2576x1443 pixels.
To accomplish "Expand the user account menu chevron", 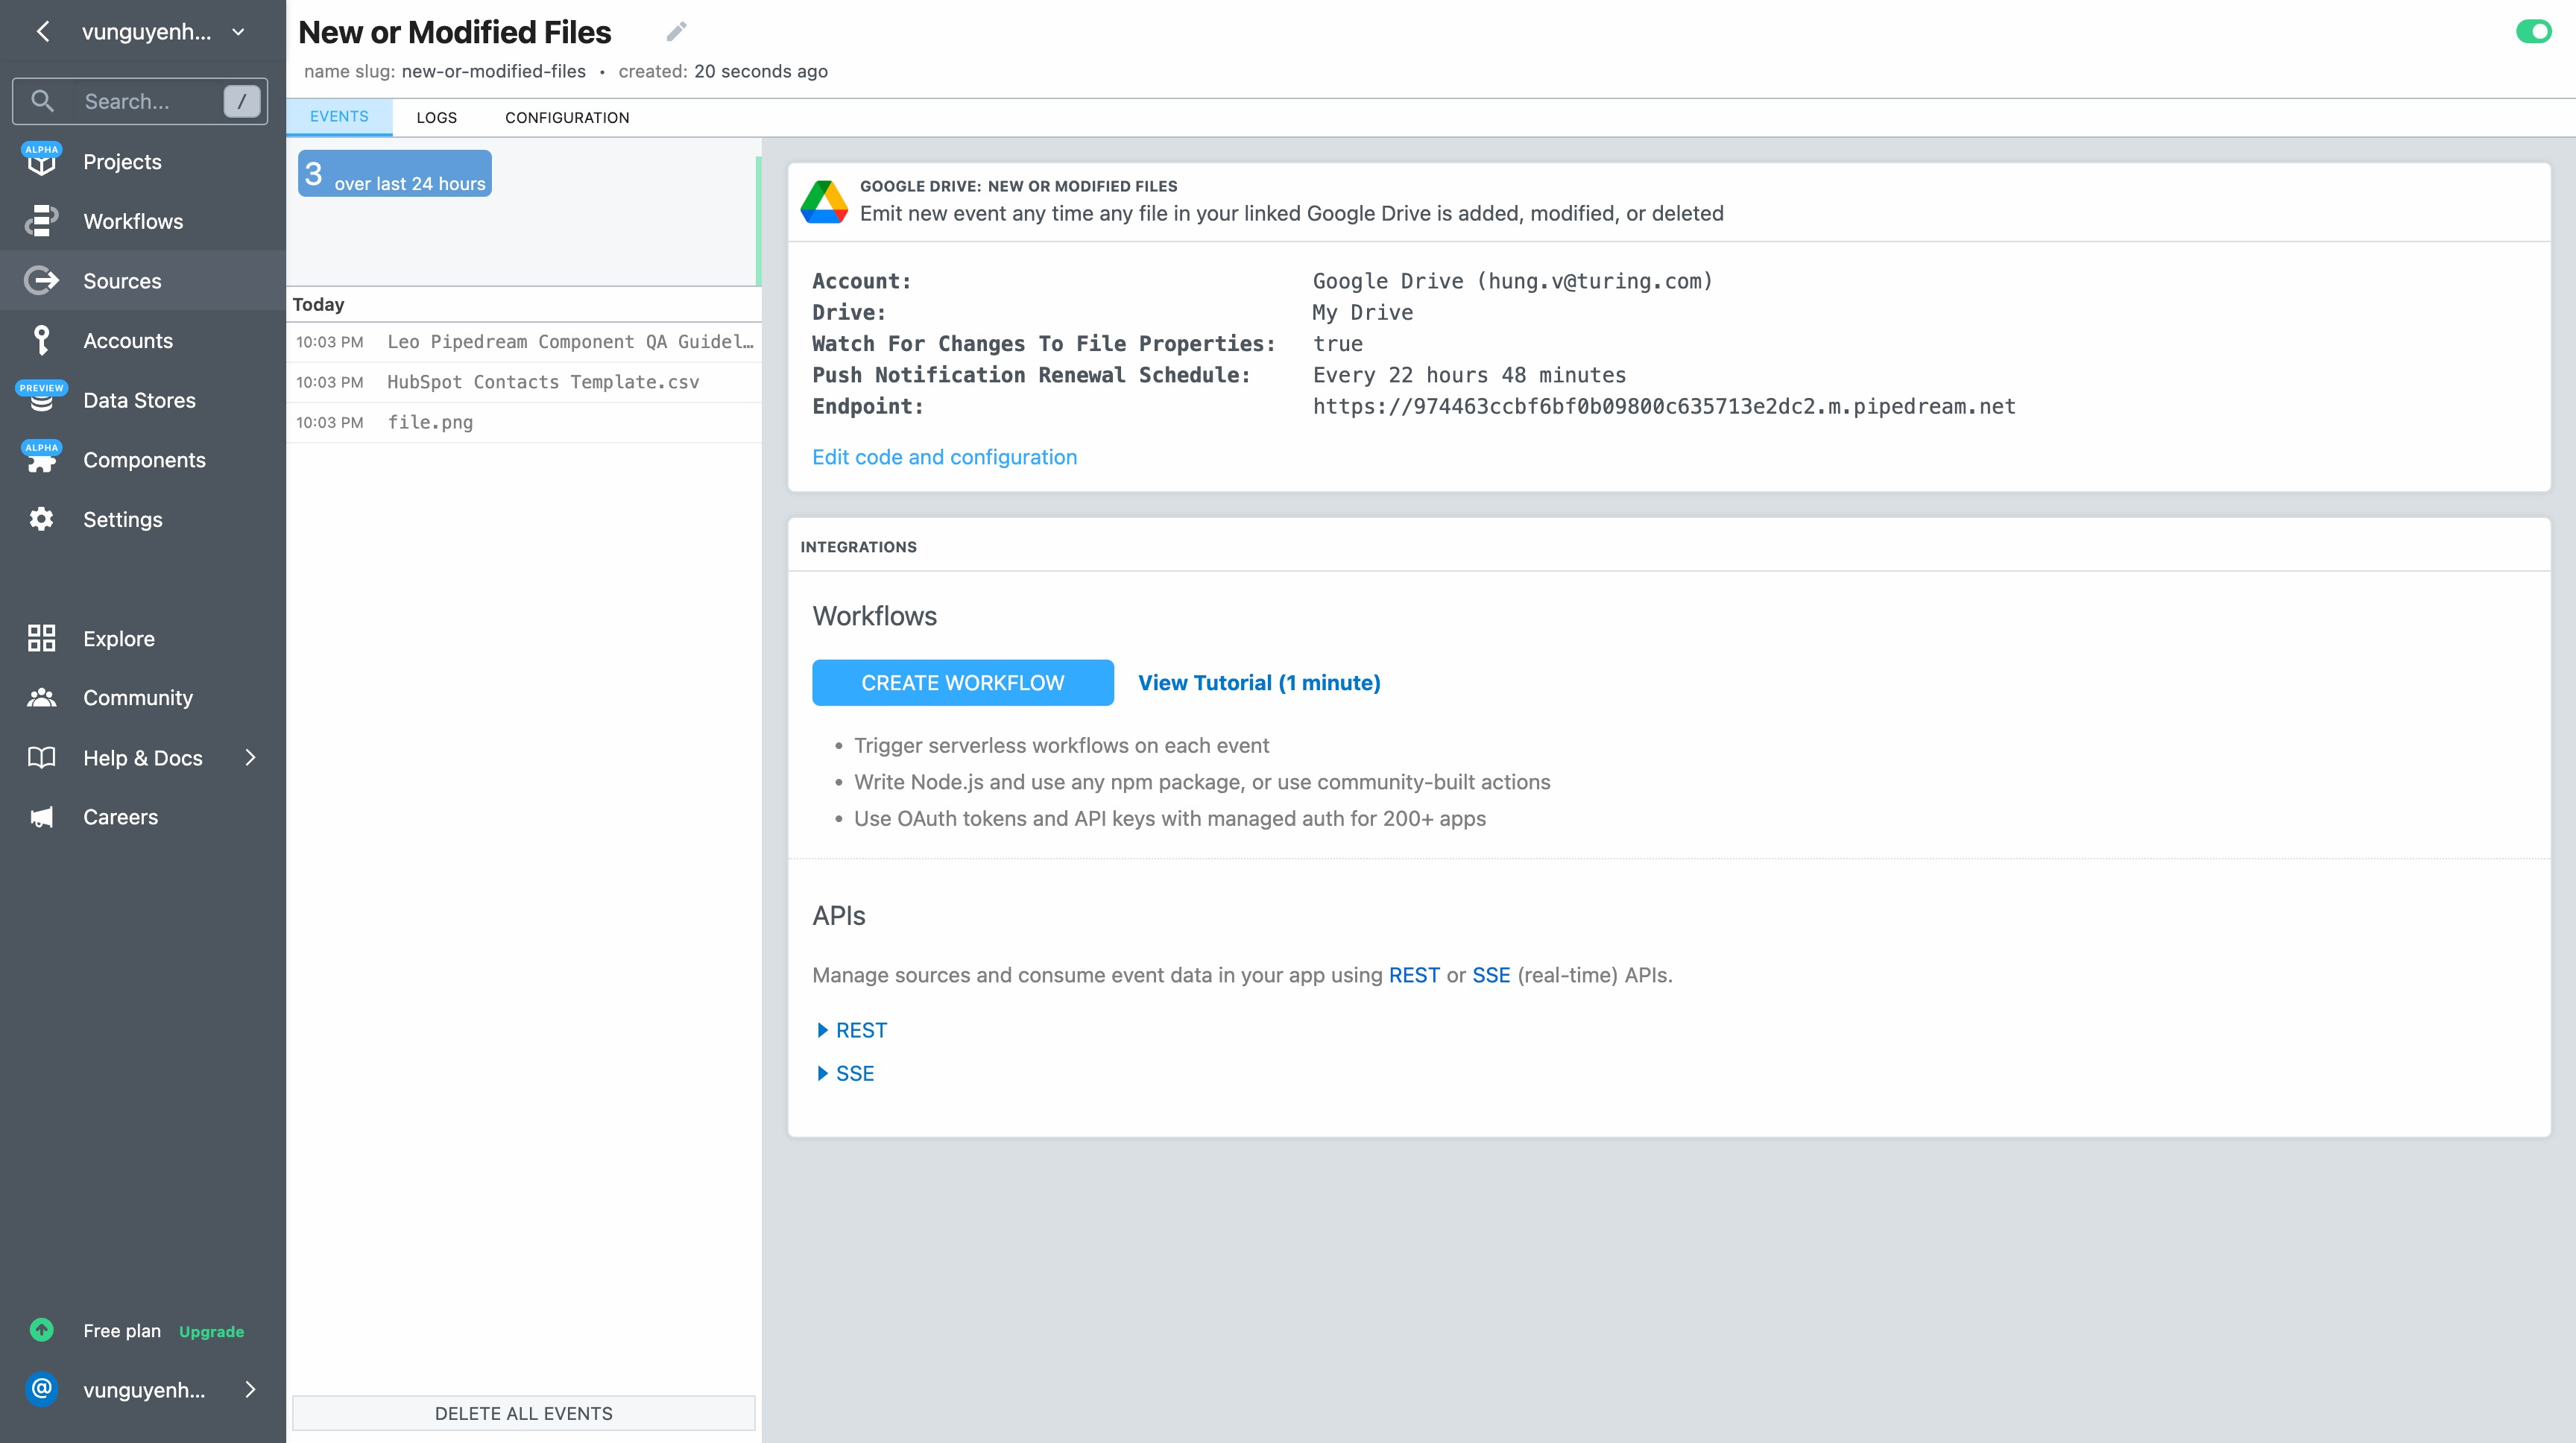I will tap(250, 1389).
